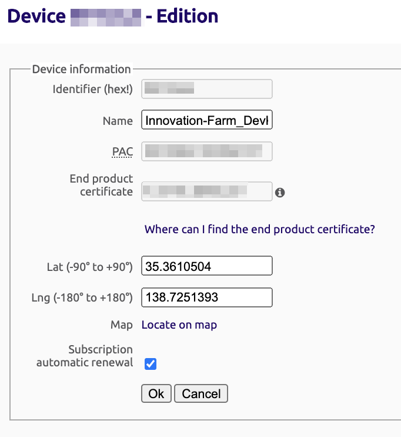Click the Cancel button

point(201,393)
